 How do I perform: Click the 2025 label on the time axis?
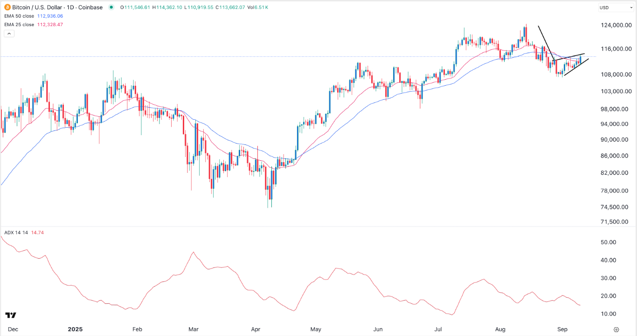pyautogui.click(x=75, y=329)
